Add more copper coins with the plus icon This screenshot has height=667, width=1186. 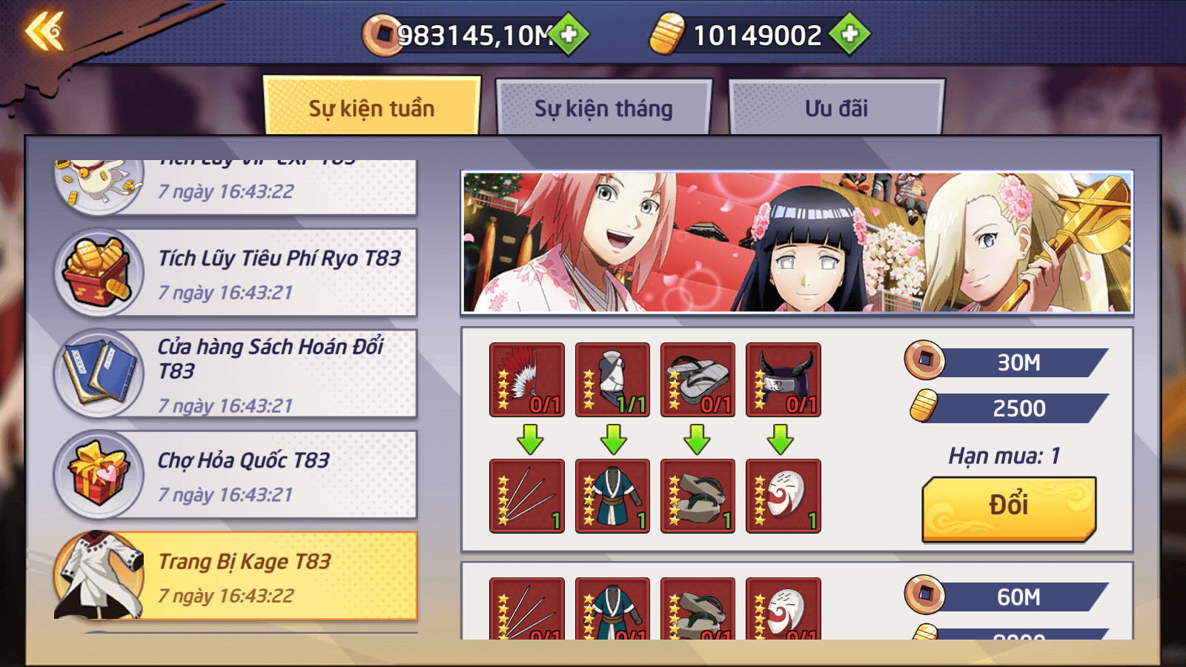click(569, 34)
